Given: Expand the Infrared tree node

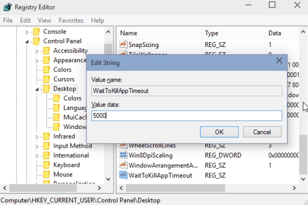Looking at the screenshot, I should (x=37, y=136).
